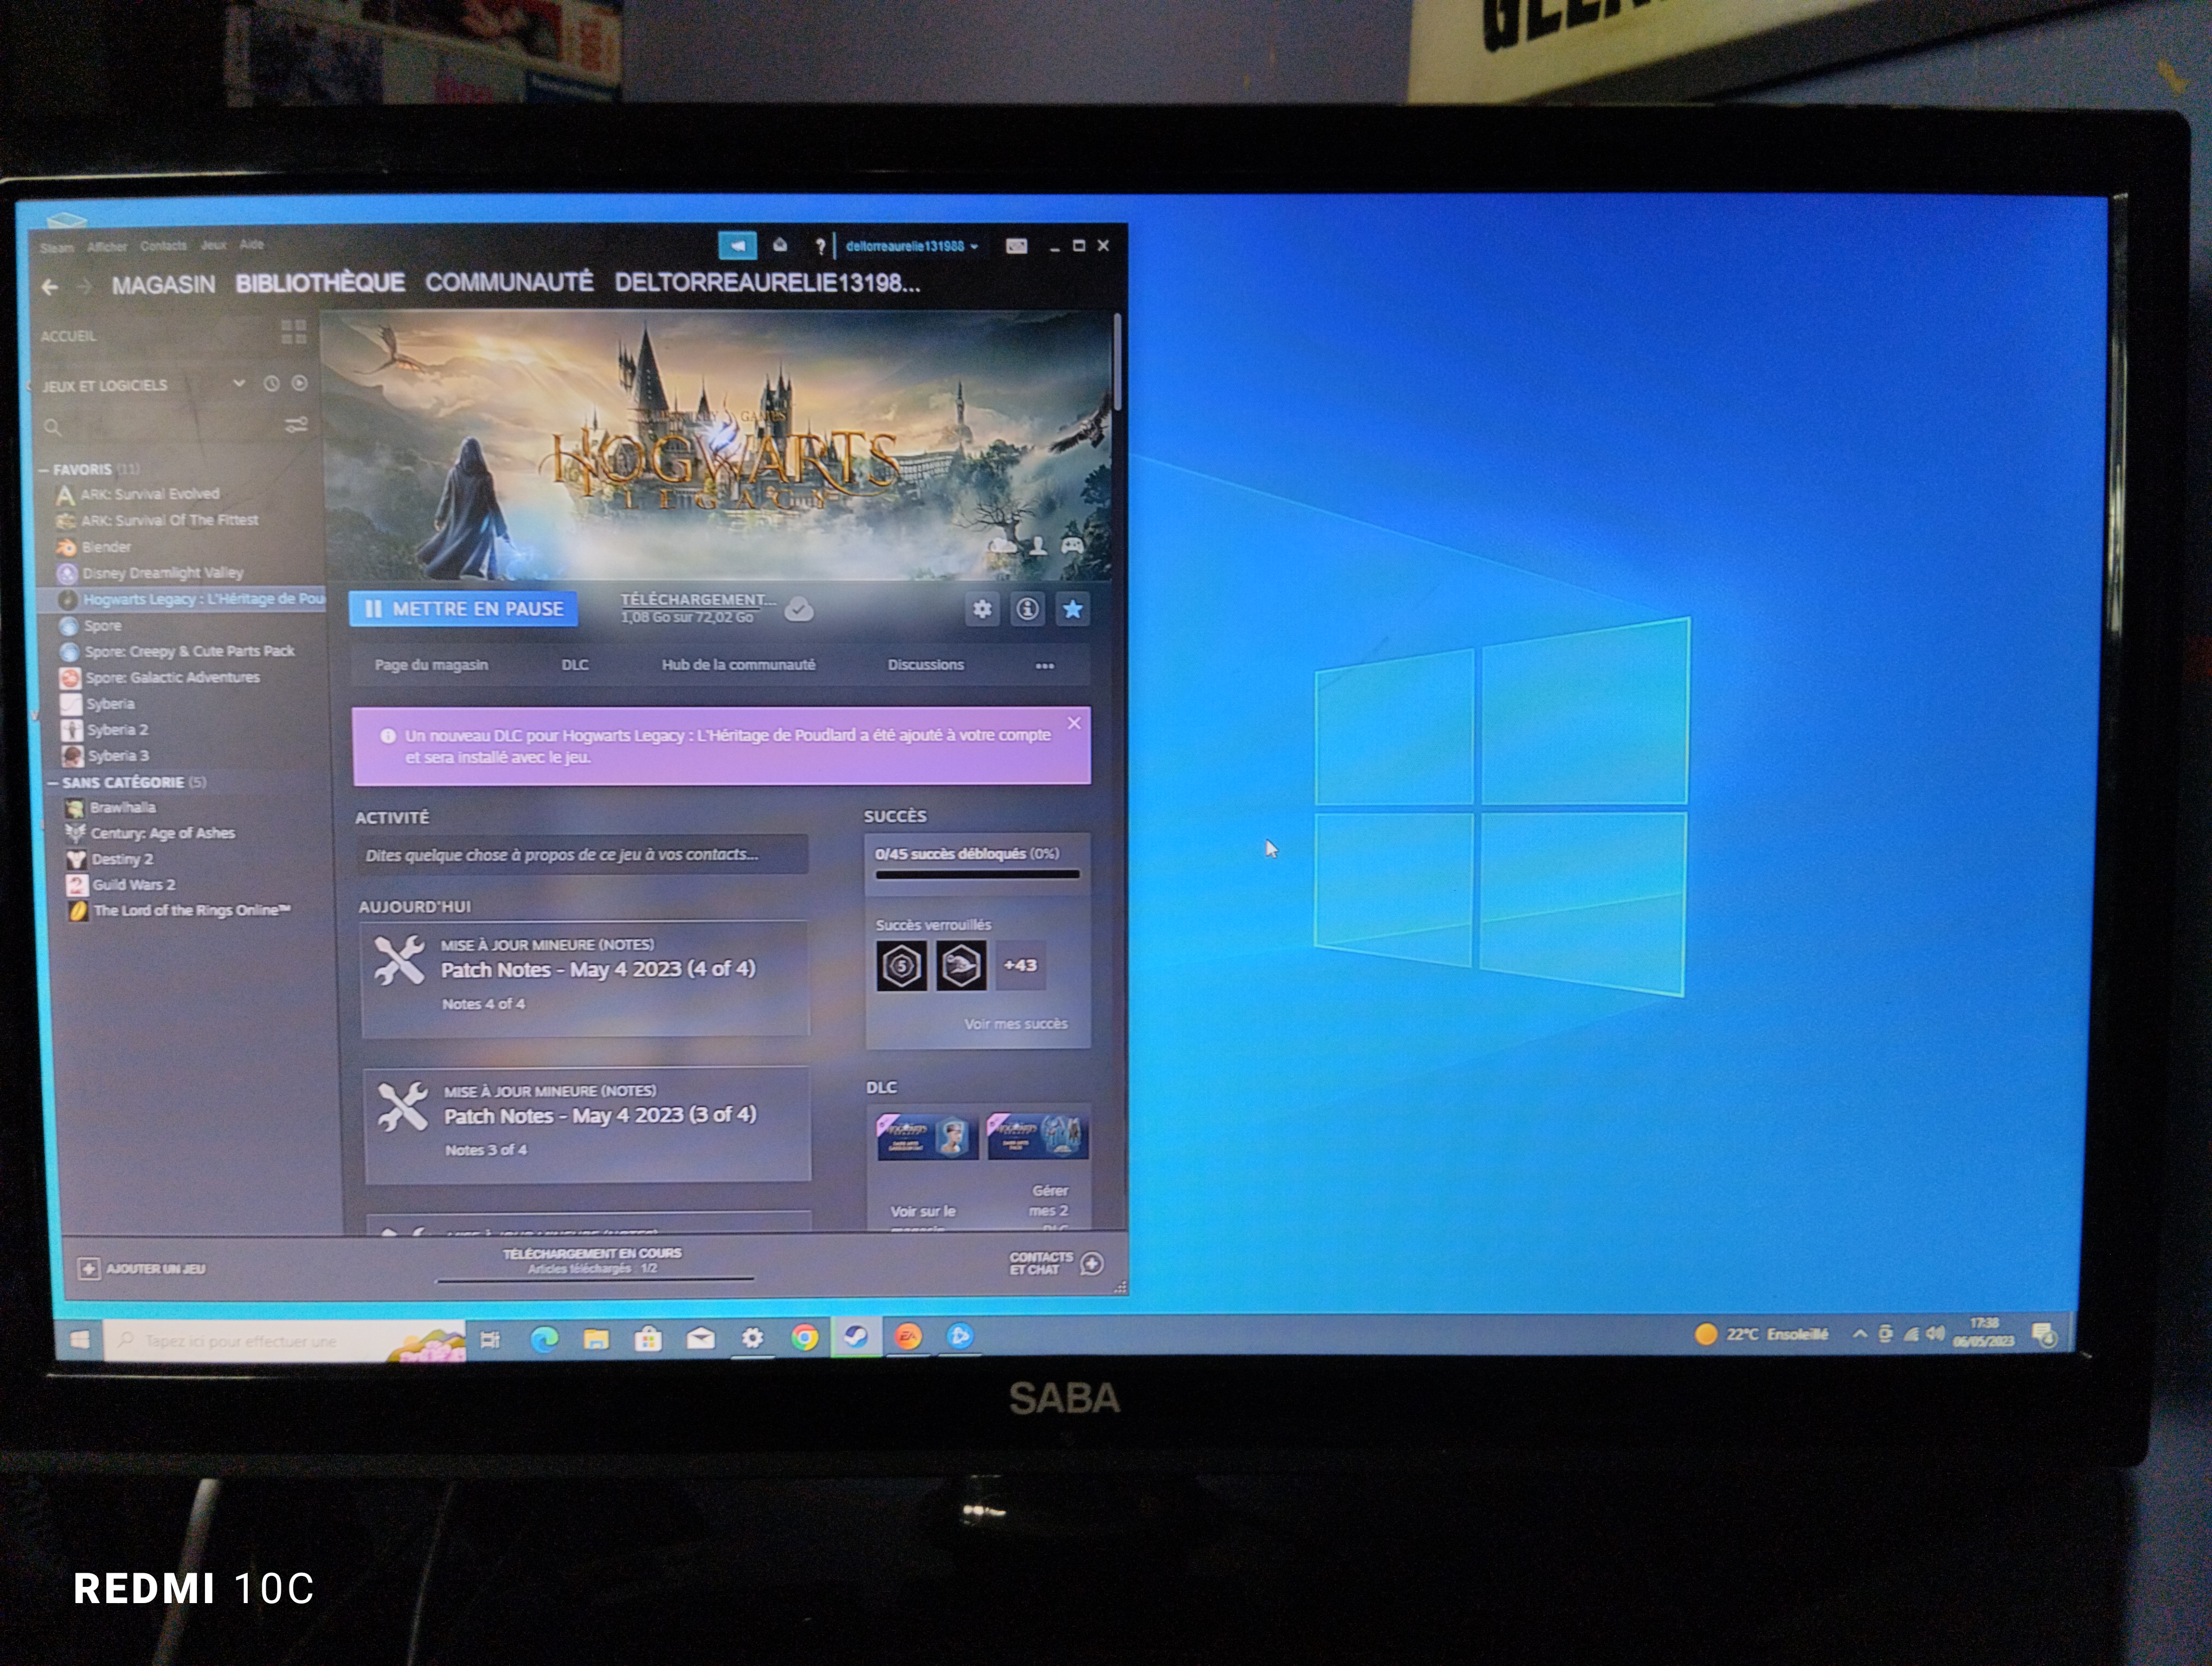Open the DLC link under banner
Image resolution: width=2212 pixels, height=1666 pixels.
(x=575, y=665)
